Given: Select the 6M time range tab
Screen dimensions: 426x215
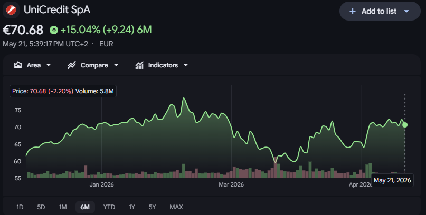Looking at the screenshot, I should [x=85, y=207].
